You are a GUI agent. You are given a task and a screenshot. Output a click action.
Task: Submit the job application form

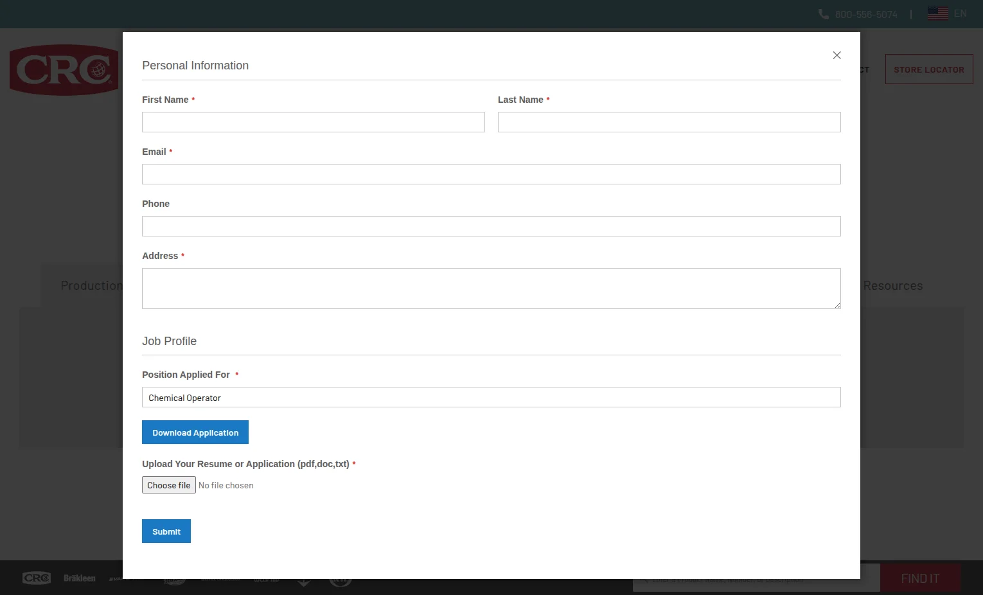click(166, 531)
